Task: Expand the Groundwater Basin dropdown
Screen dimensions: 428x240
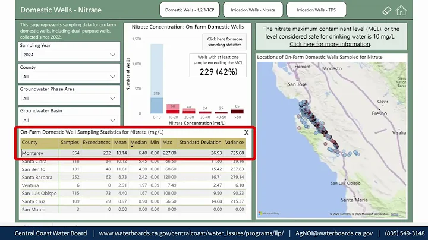Action: [x=70, y=120]
